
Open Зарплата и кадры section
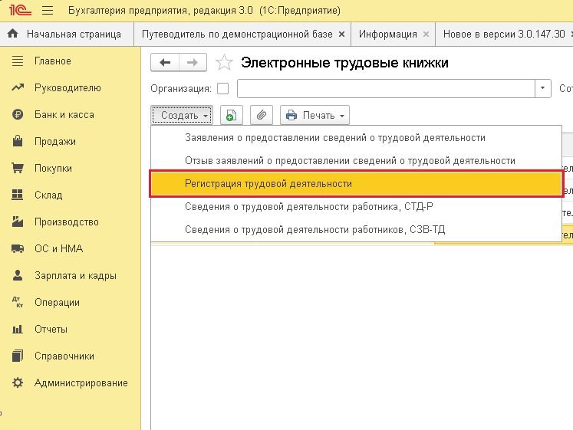[x=75, y=276]
